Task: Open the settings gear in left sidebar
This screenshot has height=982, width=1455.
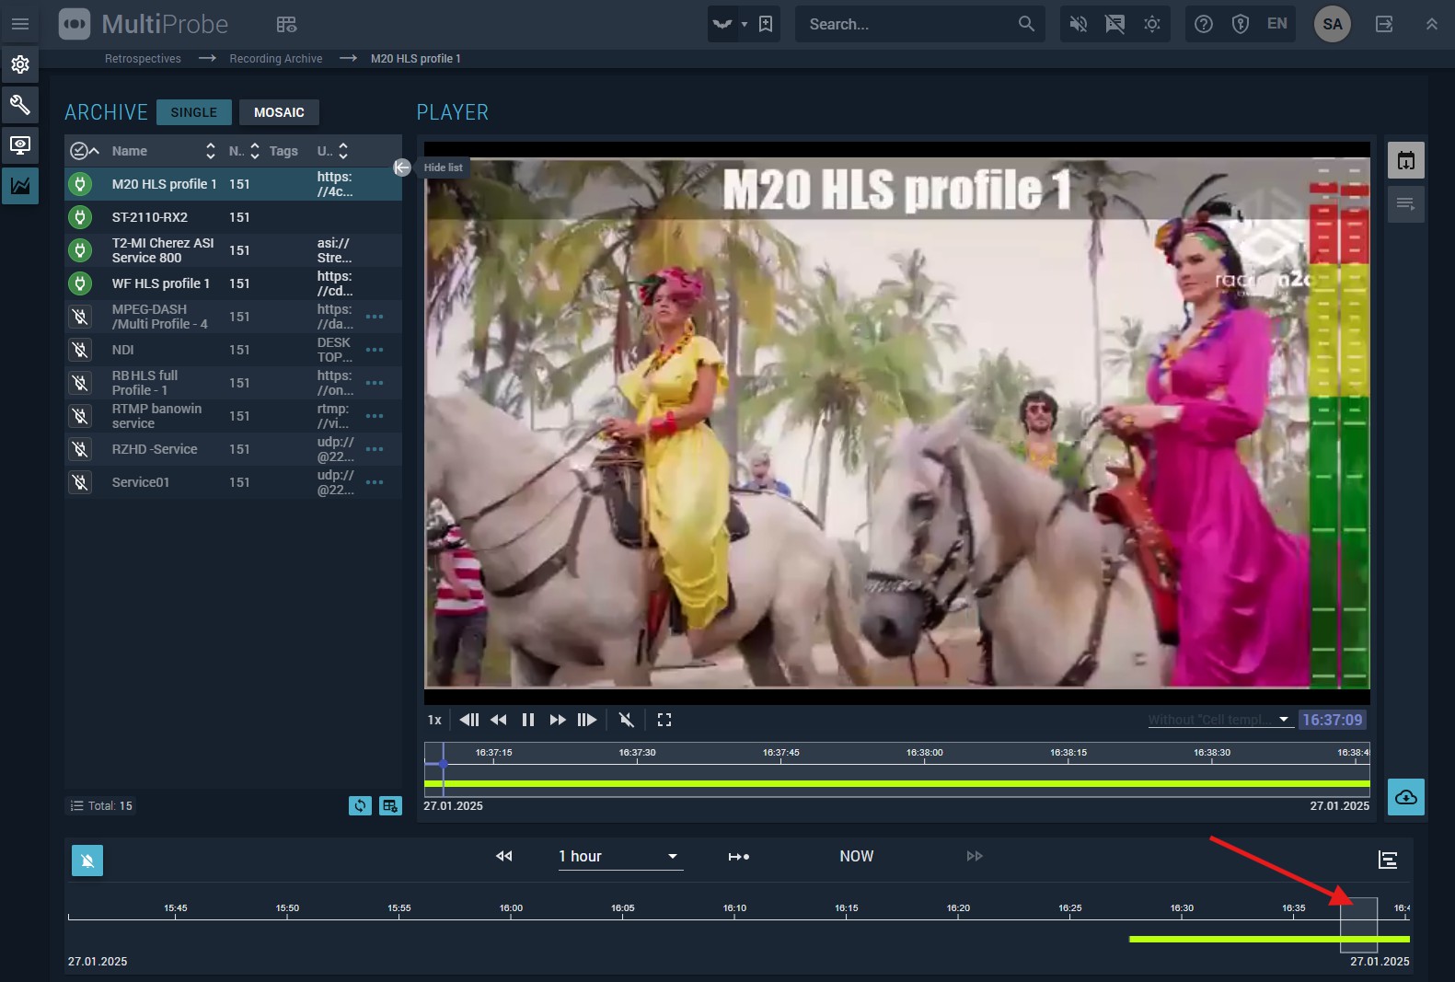Action: tap(20, 64)
